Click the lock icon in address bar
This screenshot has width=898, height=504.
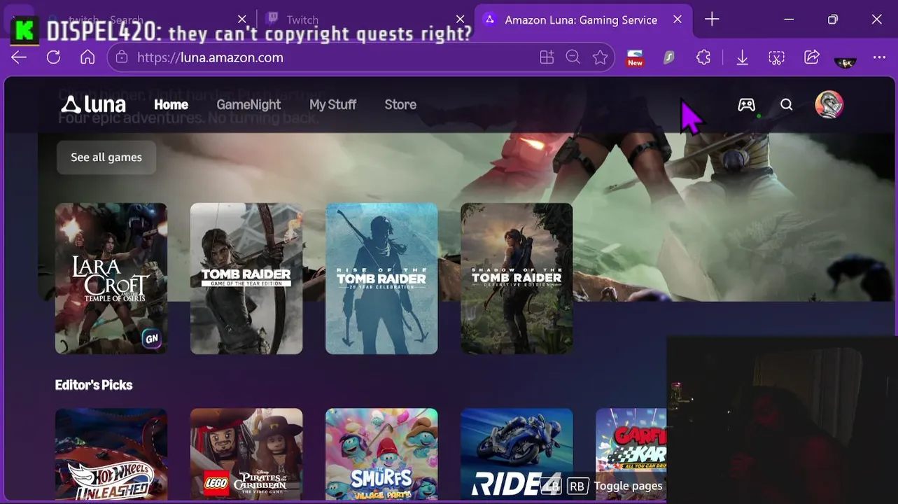(122, 57)
